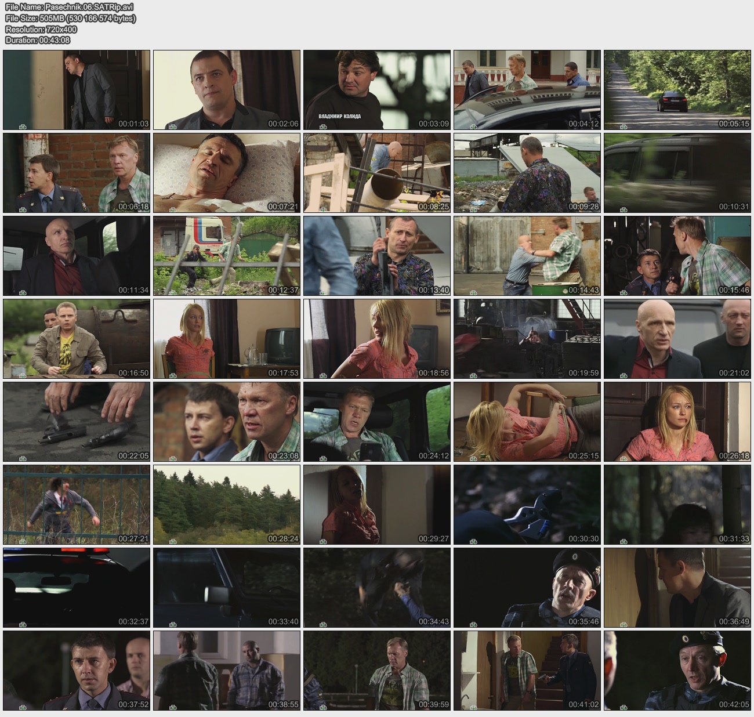754x717 pixels.
Task: Click the File Size 505MB text
Action: (x=71, y=18)
